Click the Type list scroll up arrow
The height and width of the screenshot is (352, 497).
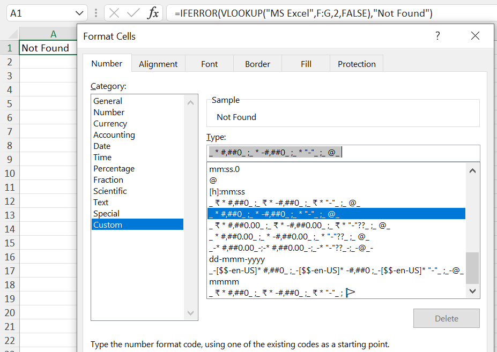[x=472, y=171]
